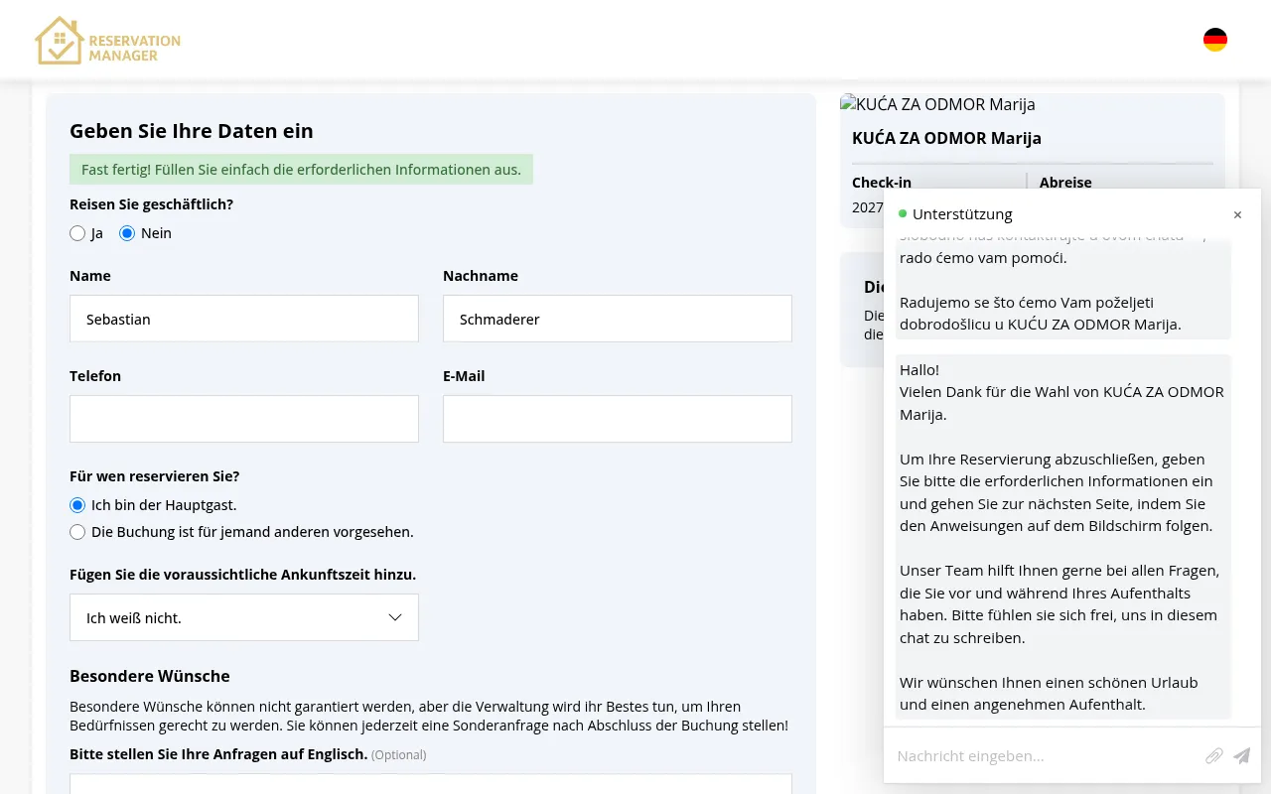Viewport: 1271px width, 794px height.
Task: Change language via German flag icon
Action: click(x=1215, y=40)
